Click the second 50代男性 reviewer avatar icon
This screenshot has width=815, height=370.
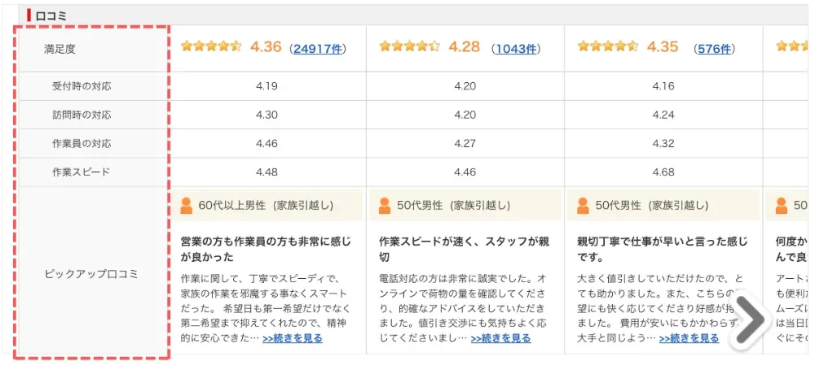click(584, 206)
